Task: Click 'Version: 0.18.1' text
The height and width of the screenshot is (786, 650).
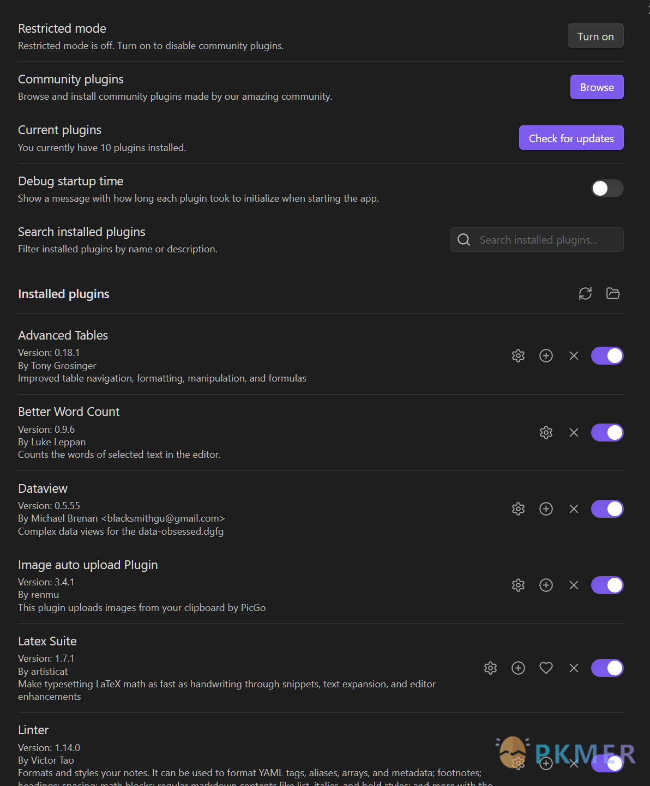Action: (49, 353)
